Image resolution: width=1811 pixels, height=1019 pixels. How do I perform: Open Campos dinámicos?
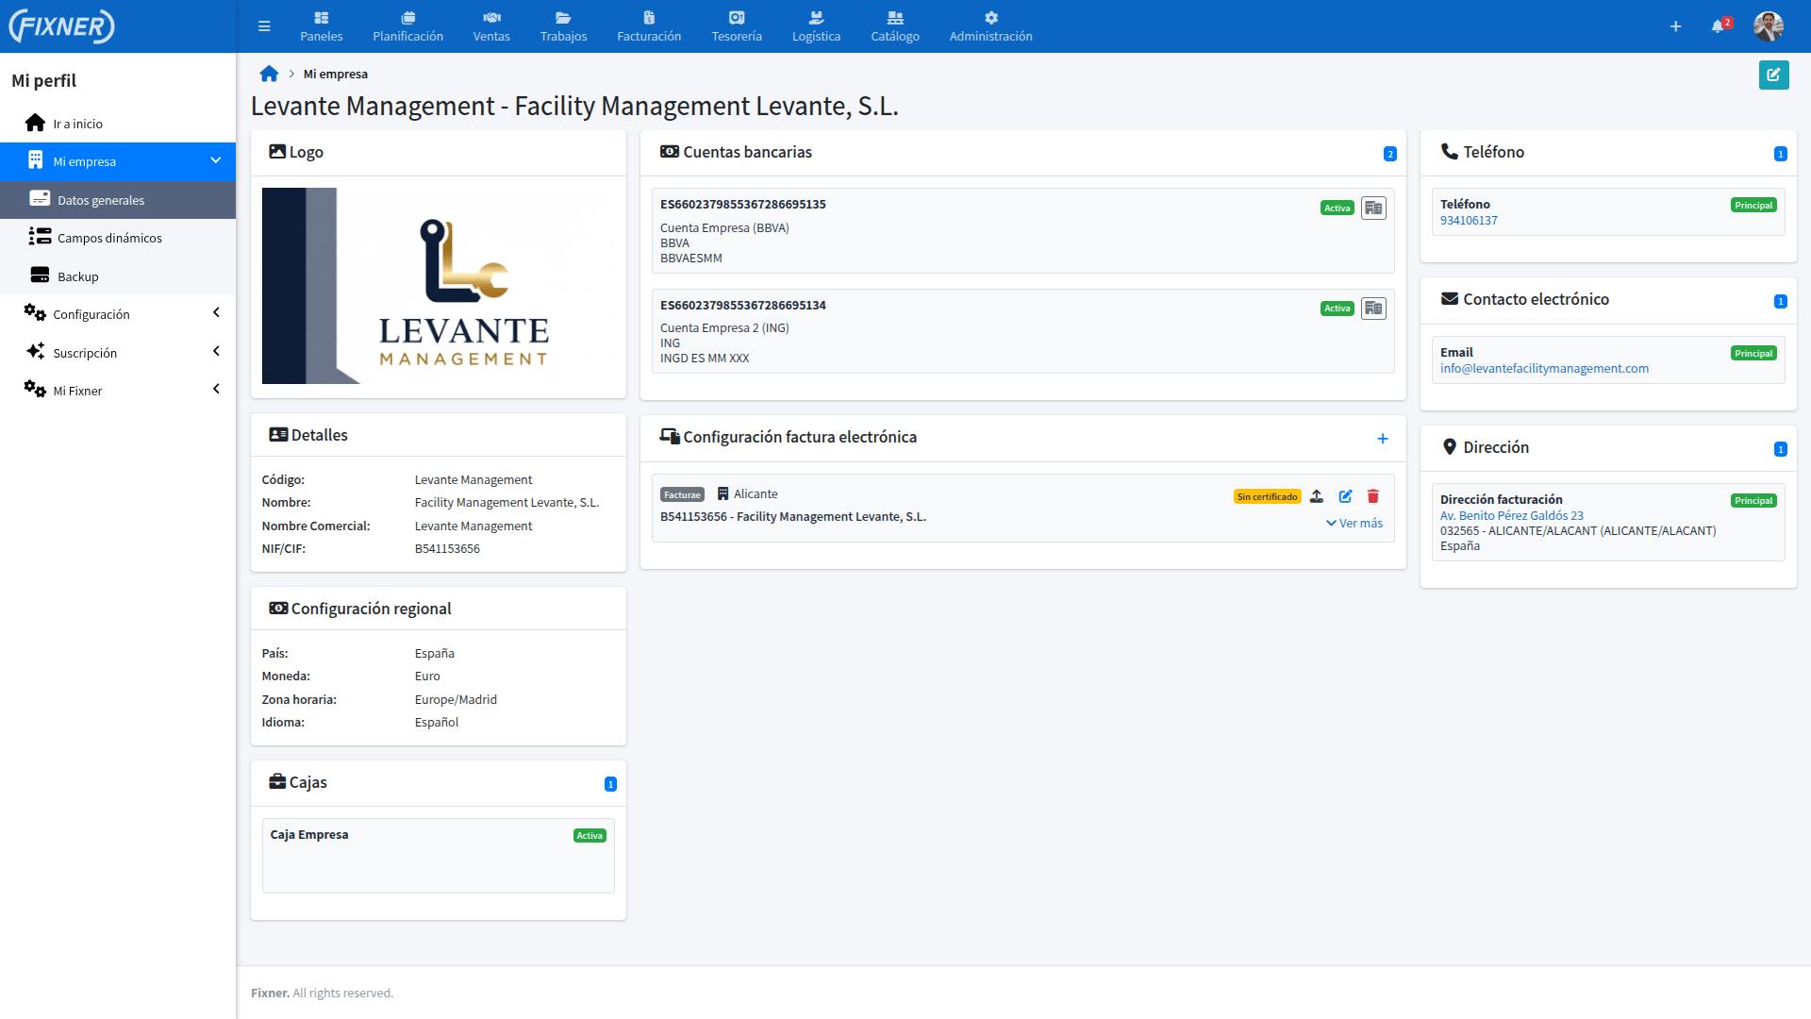pos(118,238)
